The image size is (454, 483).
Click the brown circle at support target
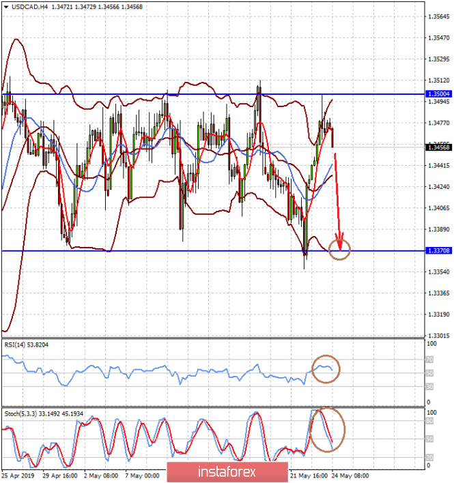click(x=339, y=249)
